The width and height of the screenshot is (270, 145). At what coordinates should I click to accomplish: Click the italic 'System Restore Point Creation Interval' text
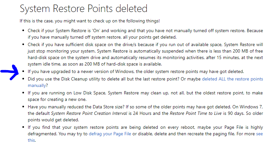click(x=89, y=113)
